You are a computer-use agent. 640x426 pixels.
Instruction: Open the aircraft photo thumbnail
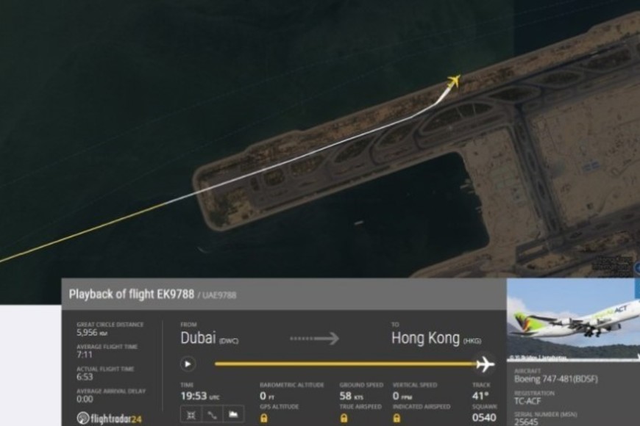[573, 320]
